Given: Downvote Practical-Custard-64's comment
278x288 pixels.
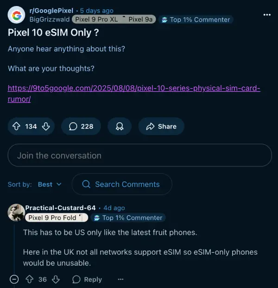Looking at the screenshot, I should (56, 279).
